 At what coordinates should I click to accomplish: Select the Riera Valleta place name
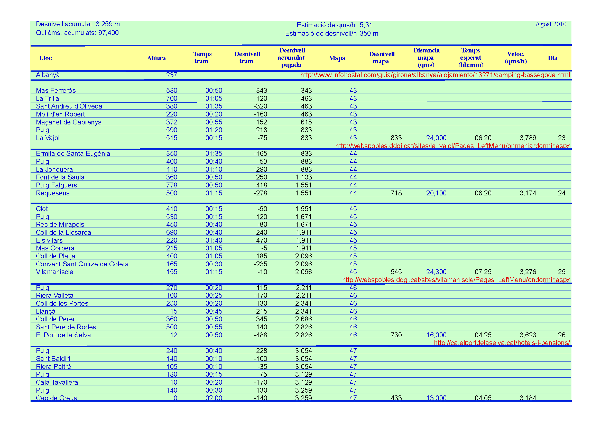pos(54,295)
